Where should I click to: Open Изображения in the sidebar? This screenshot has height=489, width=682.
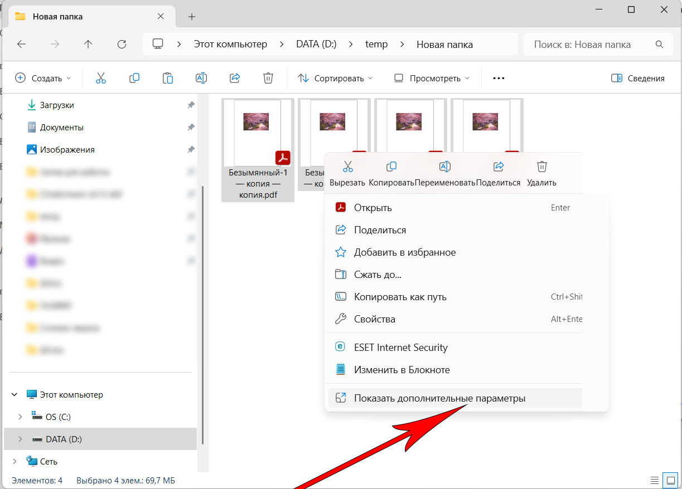tap(67, 150)
